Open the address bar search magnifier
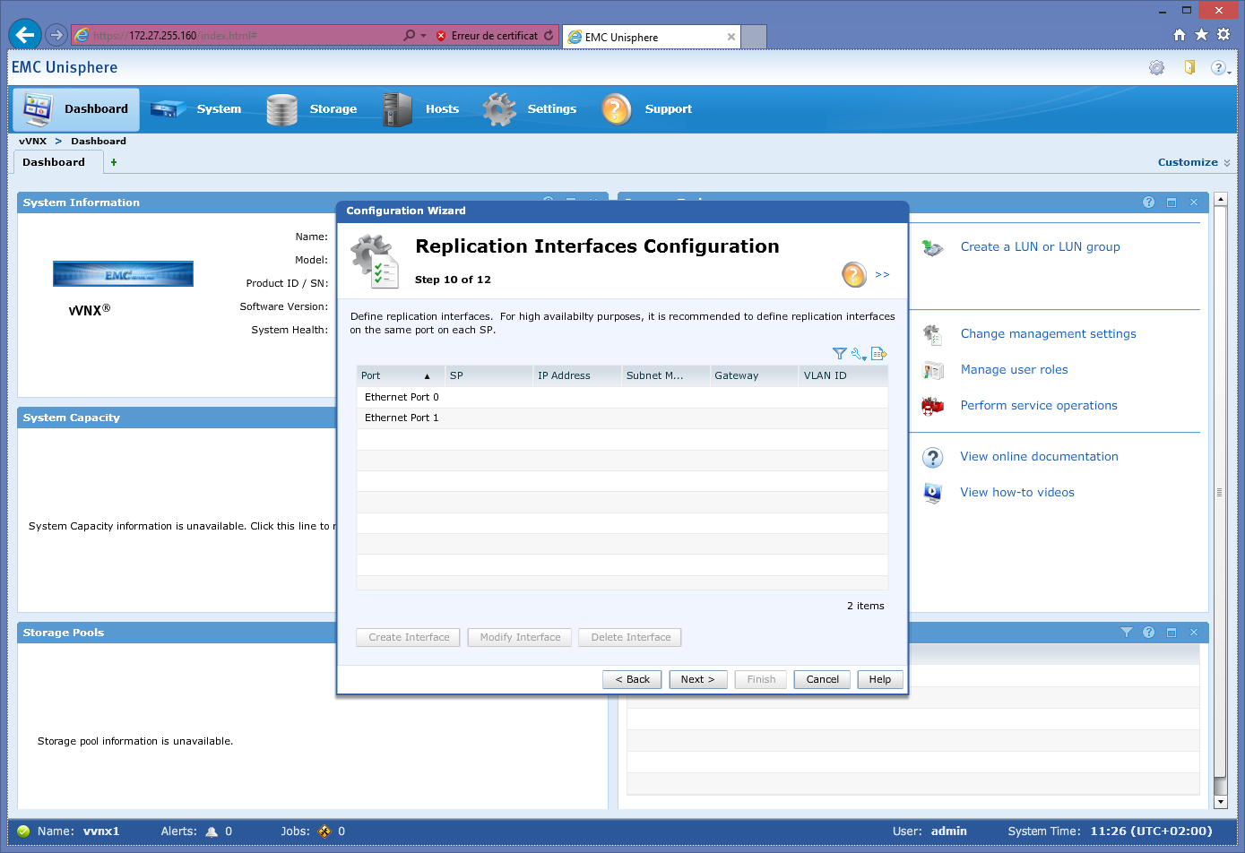Viewport: 1245px width, 853px height. [x=410, y=36]
